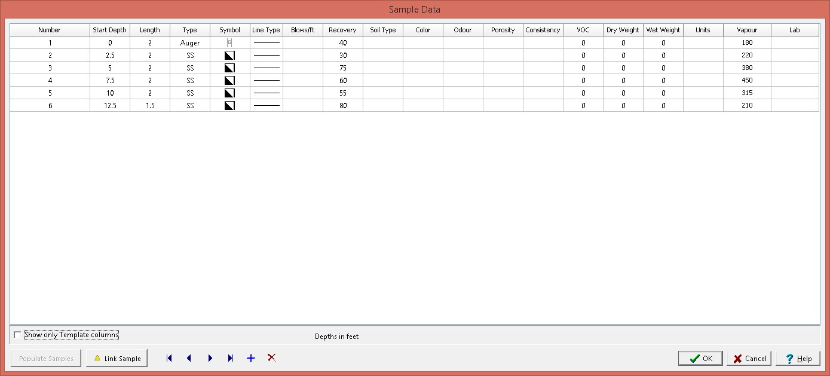The image size is (830, 376).
Task: Click the symbol icon for sample 6
Action: click(229, 106)
